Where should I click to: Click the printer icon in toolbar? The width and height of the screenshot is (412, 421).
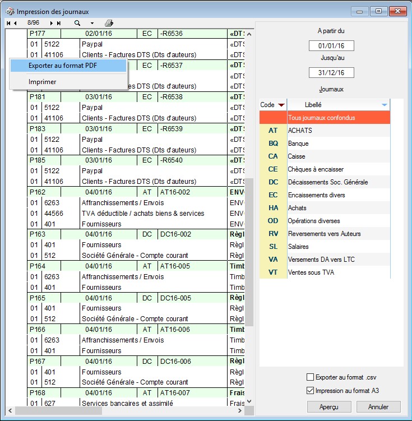tap(109, 23)
